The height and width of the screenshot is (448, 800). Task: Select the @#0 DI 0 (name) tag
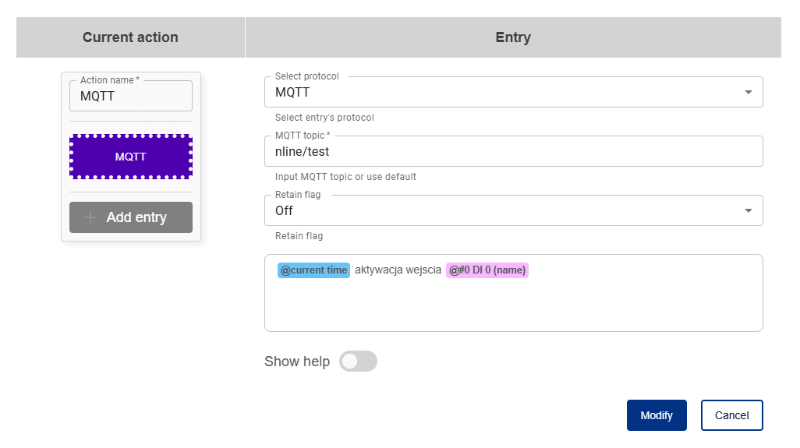point(487,270)
